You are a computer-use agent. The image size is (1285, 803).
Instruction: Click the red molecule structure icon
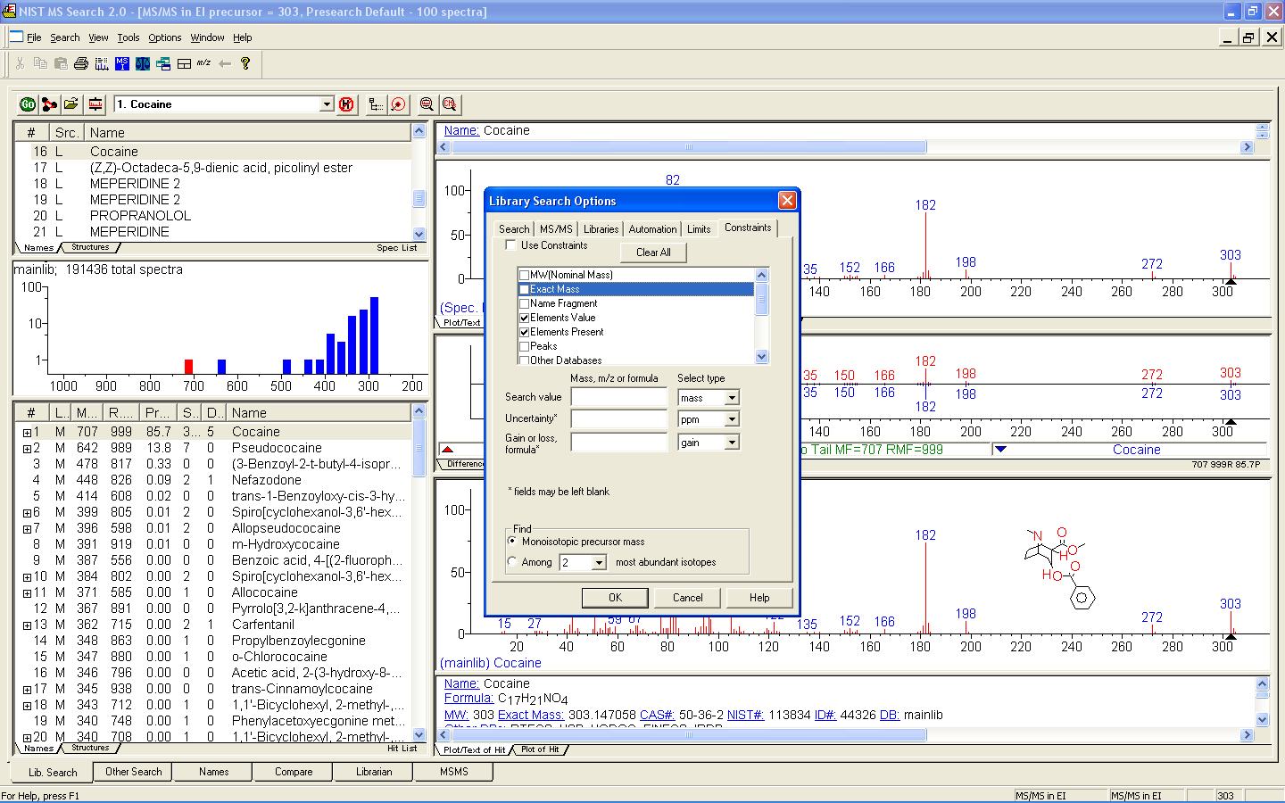coord(49,104)
